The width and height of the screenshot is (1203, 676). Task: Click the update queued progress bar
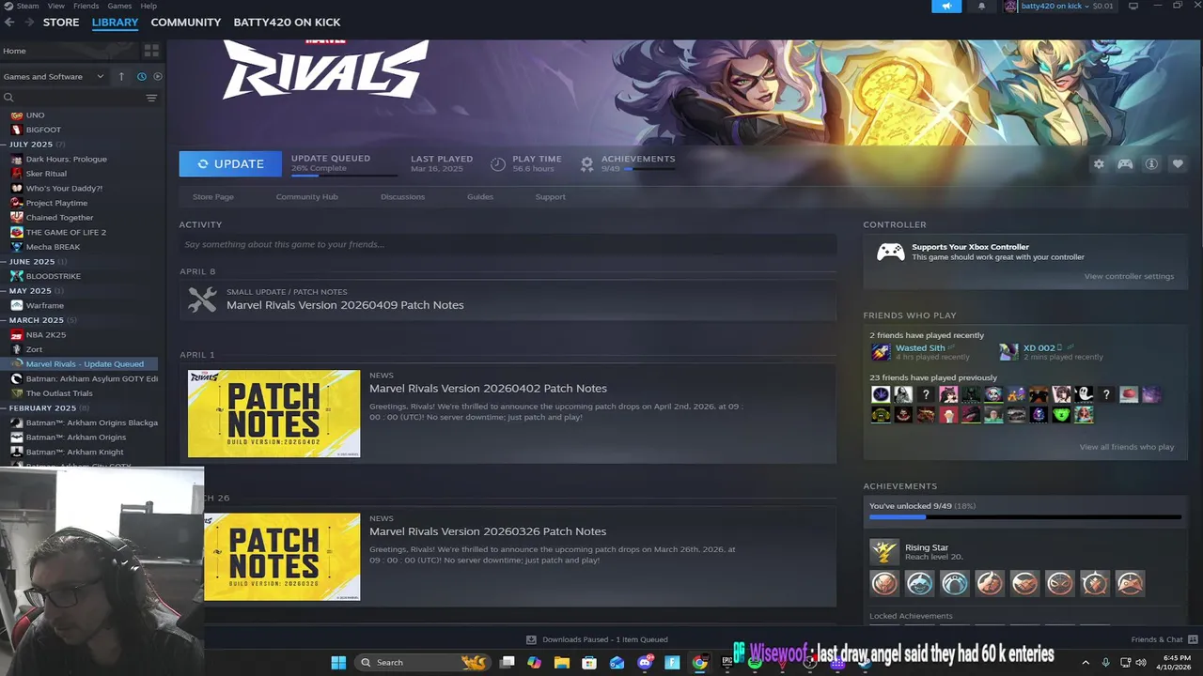point(343,174)
